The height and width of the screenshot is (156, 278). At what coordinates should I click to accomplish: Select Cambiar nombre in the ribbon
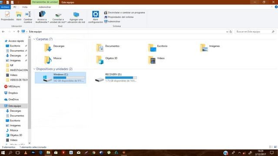(28, 17)
